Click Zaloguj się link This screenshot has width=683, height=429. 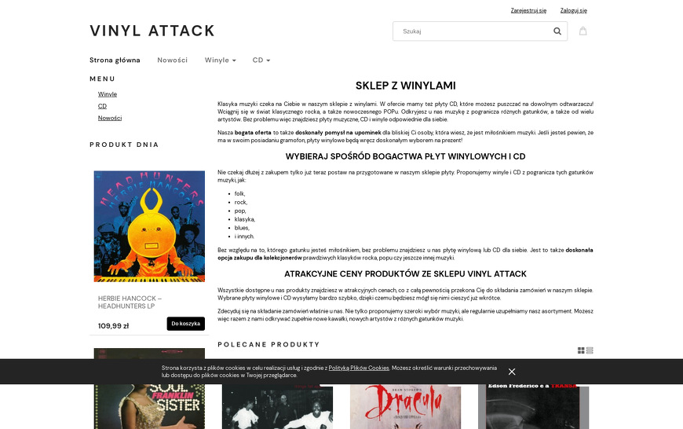574,10
